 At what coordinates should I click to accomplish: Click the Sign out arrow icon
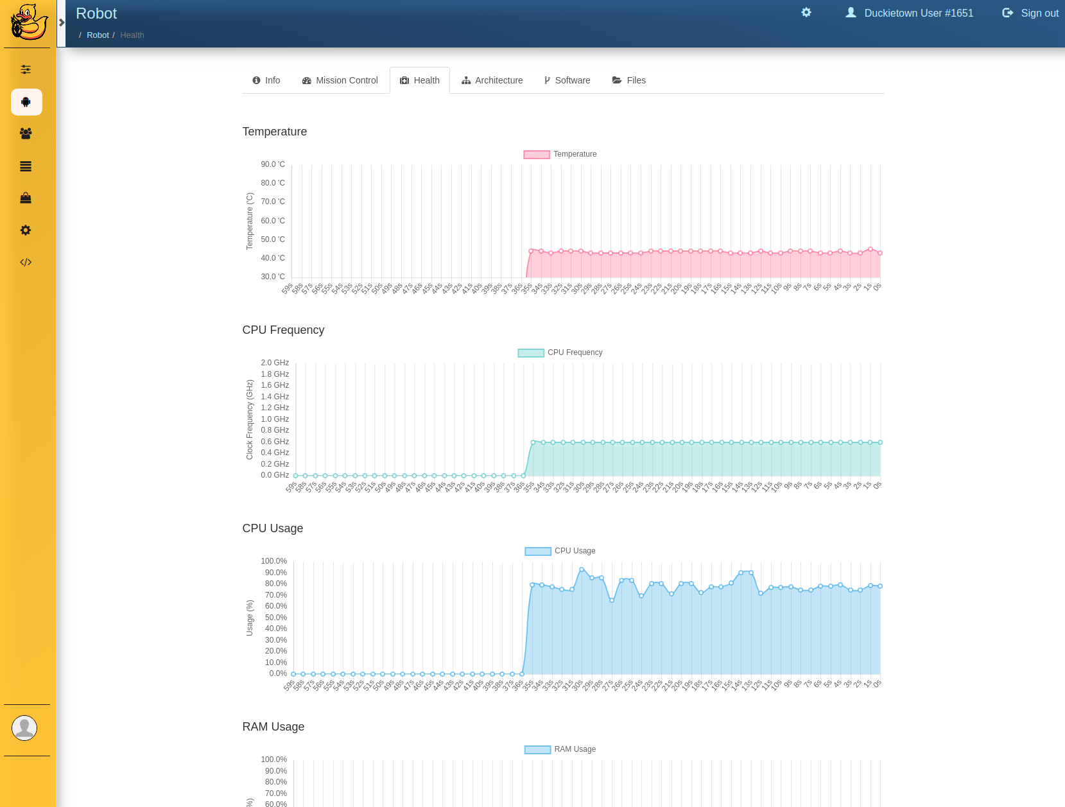pos(1008,13)
